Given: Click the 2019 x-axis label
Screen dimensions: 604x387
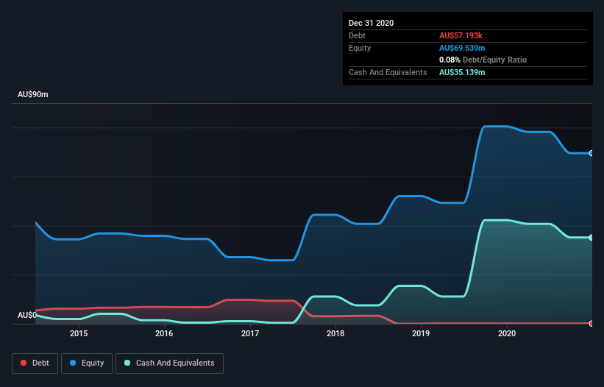Looking at the screenshot, I should (421, 333).
